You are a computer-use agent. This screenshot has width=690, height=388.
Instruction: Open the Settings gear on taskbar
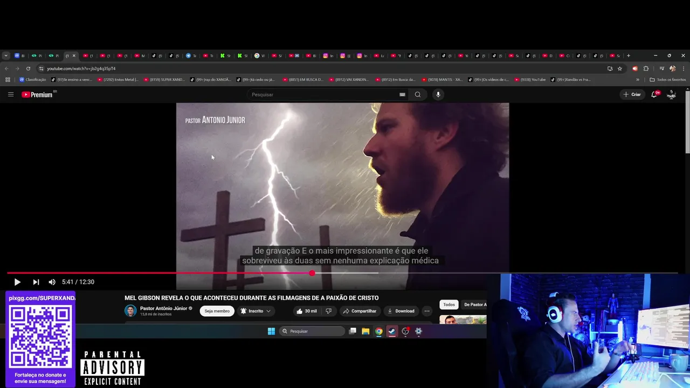click(x=418, y=331)
